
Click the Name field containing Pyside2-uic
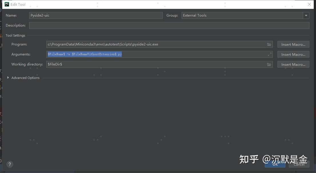tap(96, 15)
